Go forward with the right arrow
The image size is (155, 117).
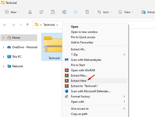[x=13, y=25]
